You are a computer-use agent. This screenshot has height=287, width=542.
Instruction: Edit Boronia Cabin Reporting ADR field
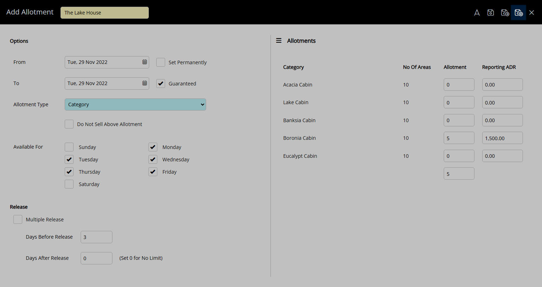point(502,138)
